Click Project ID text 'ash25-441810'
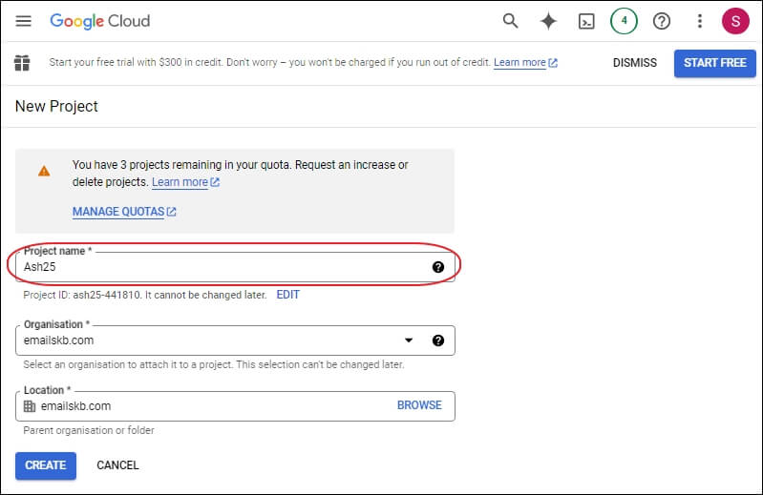 (107, 295)
